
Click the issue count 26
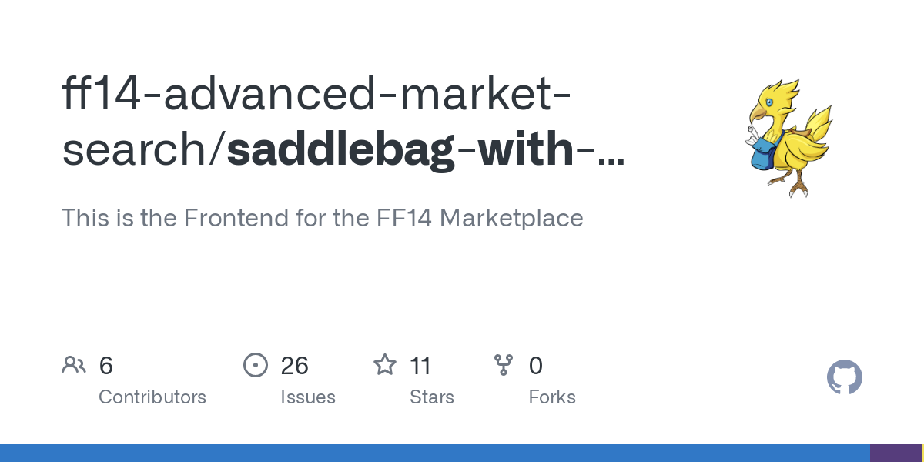pos(295,366)
